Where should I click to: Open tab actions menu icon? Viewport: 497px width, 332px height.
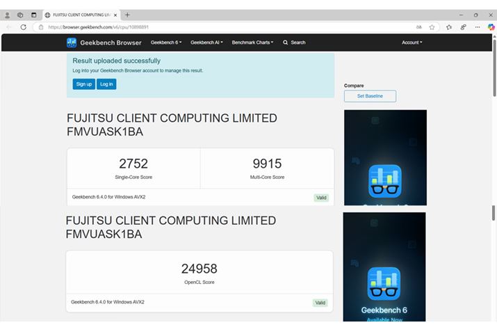coord(33,15)
